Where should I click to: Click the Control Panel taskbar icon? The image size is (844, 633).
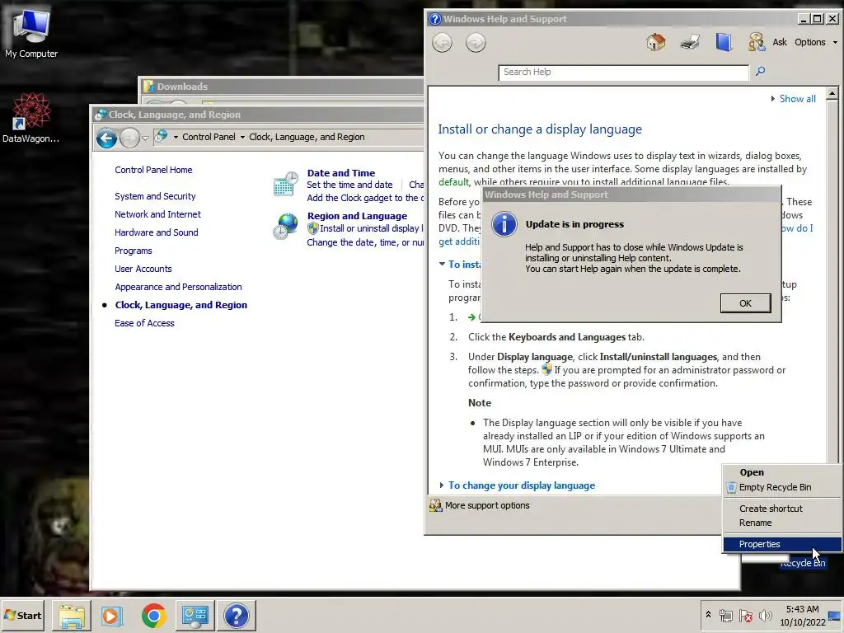click(195, 616)
